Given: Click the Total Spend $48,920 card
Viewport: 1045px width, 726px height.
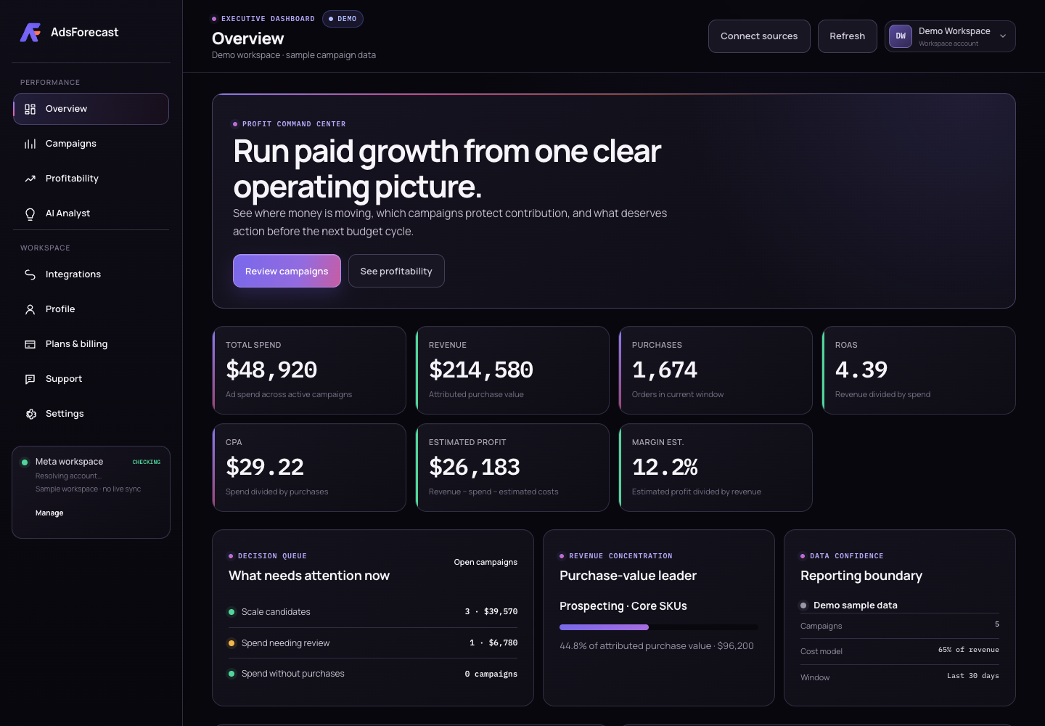Looking at the screenshot, I should (x=309, y=370).
